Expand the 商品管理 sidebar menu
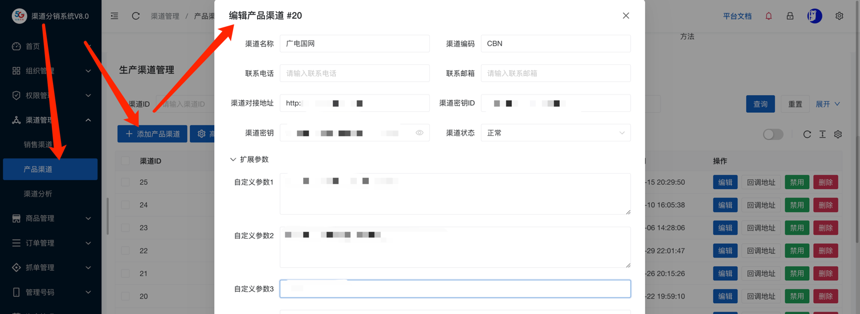This screenshot has width=860, height=314. [x=50, y=218]
